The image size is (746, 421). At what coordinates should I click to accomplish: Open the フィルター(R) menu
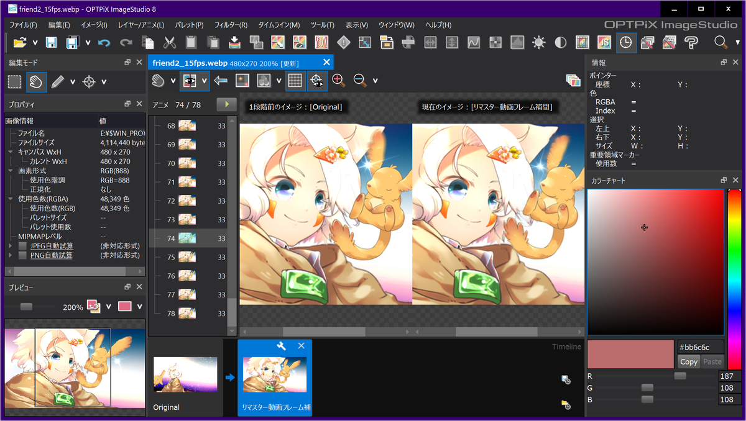point(231,25)
